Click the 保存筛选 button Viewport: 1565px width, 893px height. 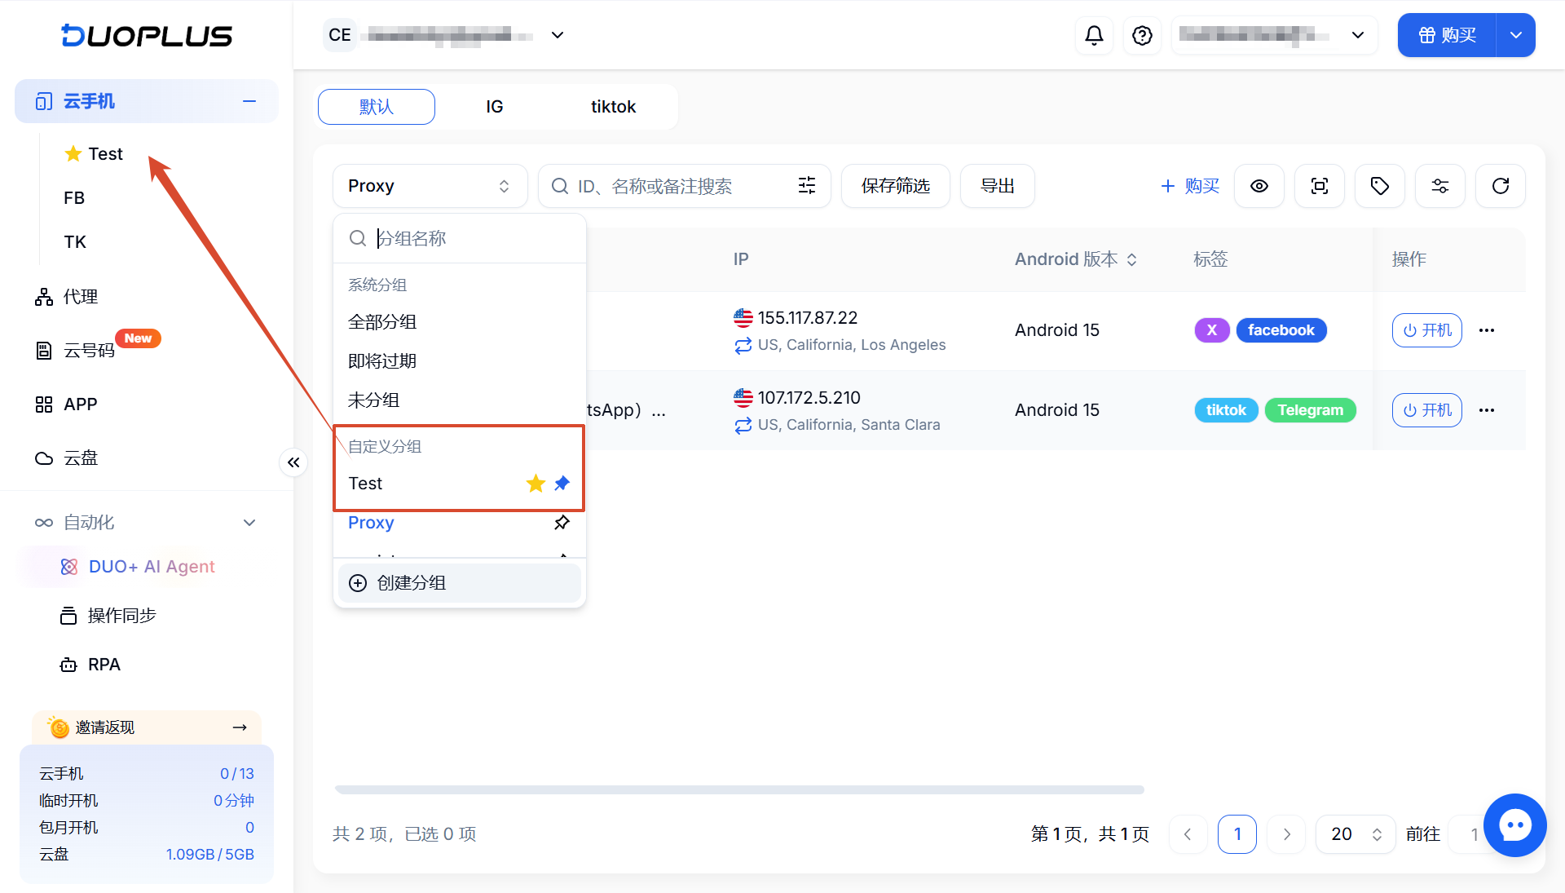(x=895, y=186)
